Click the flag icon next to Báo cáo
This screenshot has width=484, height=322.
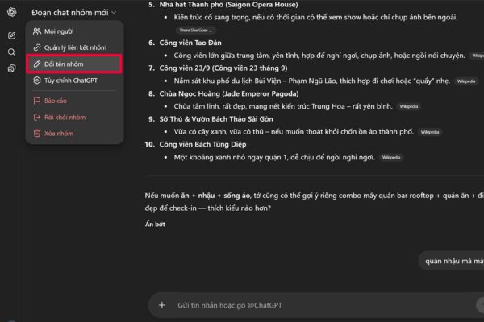tap(37, 101)
